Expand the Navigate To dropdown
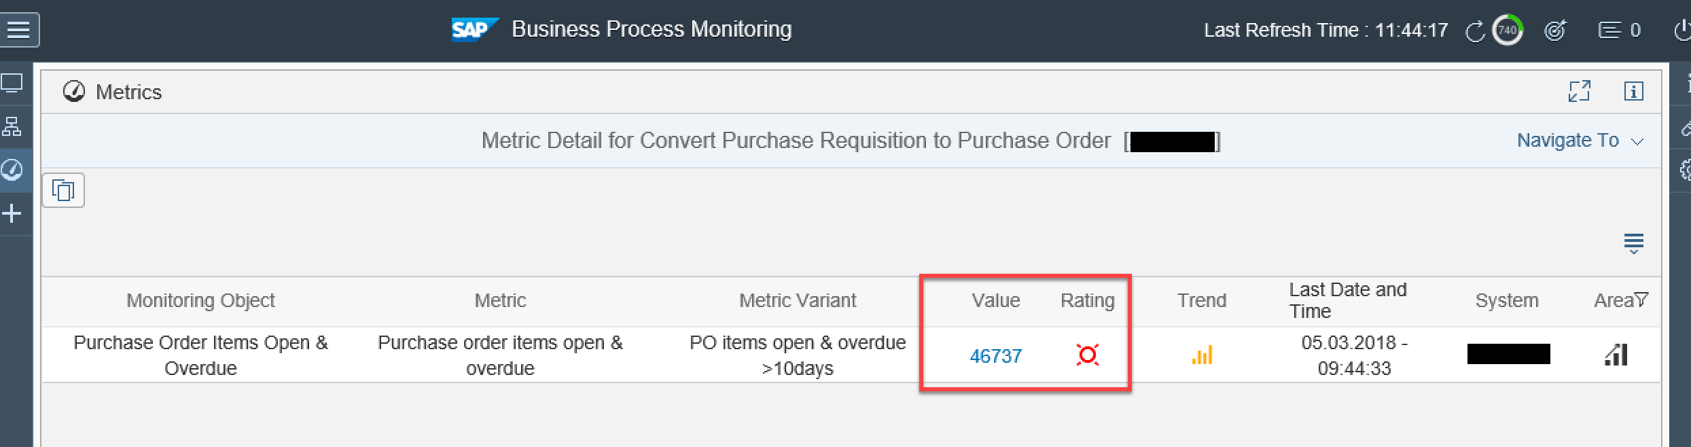The image size is (1691, 447). click(1580, 141)
